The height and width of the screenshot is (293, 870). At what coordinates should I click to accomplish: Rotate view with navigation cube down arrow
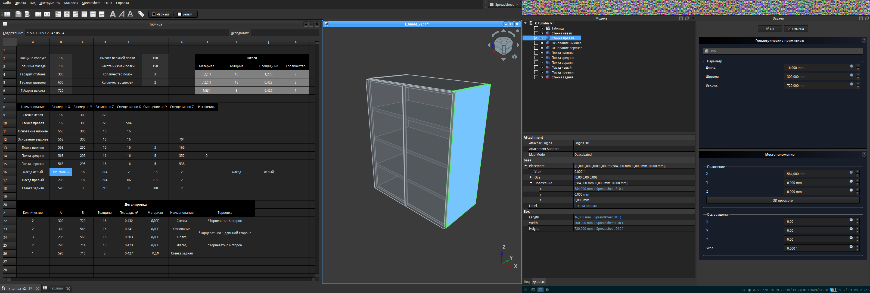click(503, 59)
